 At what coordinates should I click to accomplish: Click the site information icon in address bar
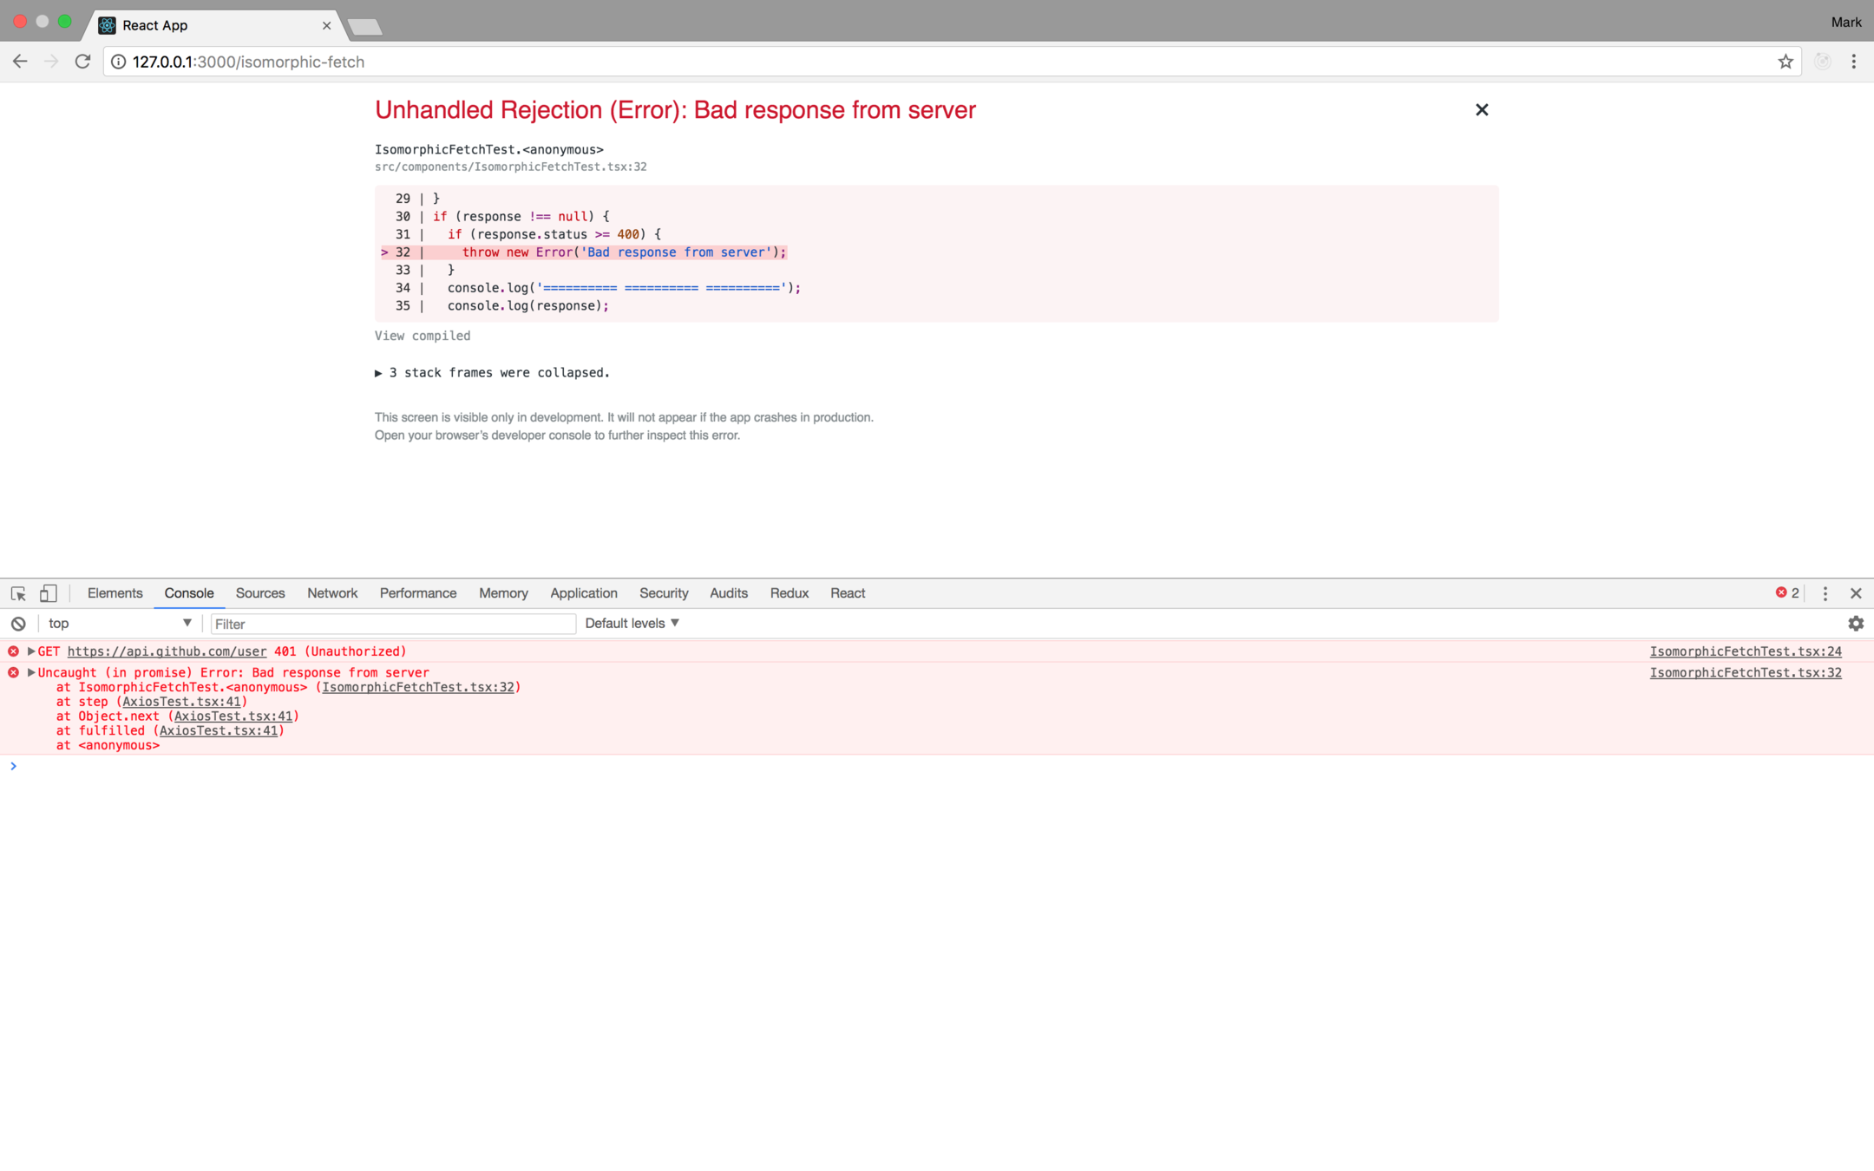119,62
